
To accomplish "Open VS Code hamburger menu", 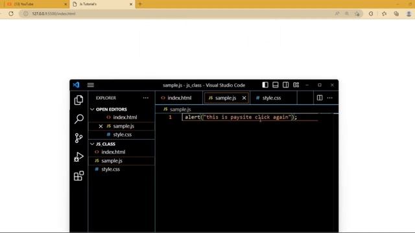I will coord(91,85).
